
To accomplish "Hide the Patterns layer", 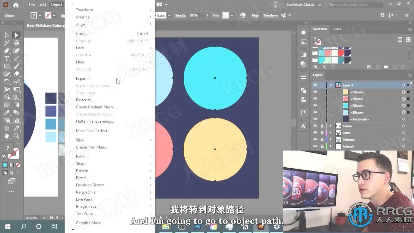I will tap(315, 139).
